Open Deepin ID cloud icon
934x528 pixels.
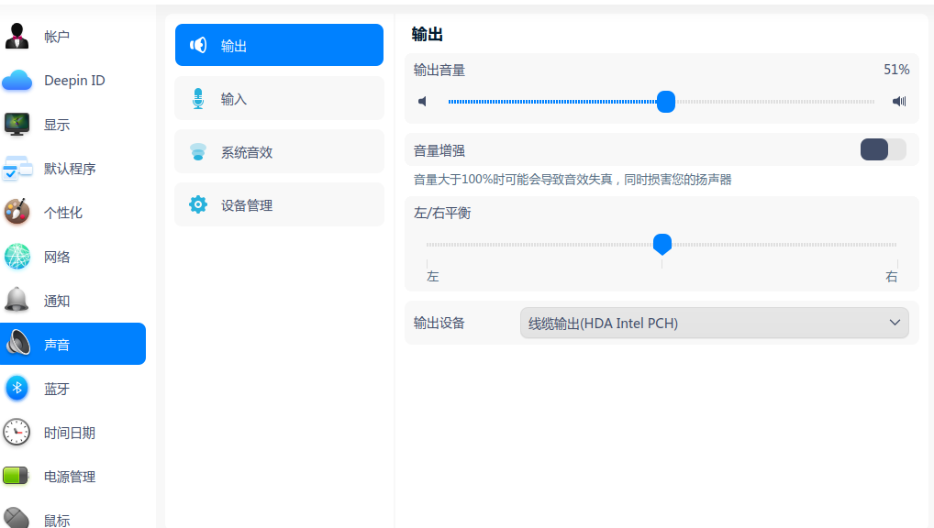[17, 81]
